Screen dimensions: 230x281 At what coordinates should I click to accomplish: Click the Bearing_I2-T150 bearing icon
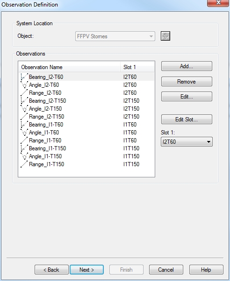(24, 100)
